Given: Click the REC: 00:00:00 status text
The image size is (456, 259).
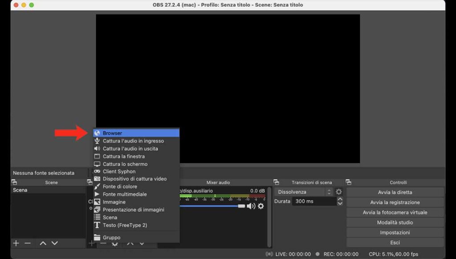Looking at the screenshot, I should (x=341, y=254).
